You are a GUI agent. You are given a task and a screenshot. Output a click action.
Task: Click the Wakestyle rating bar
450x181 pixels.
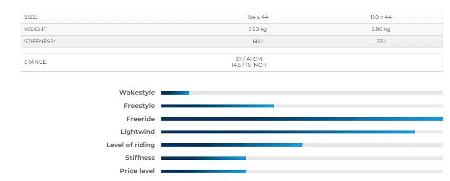302,93
